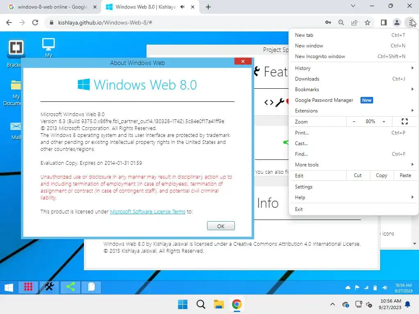Open Windows Start on taskbar

click(183, 304)
